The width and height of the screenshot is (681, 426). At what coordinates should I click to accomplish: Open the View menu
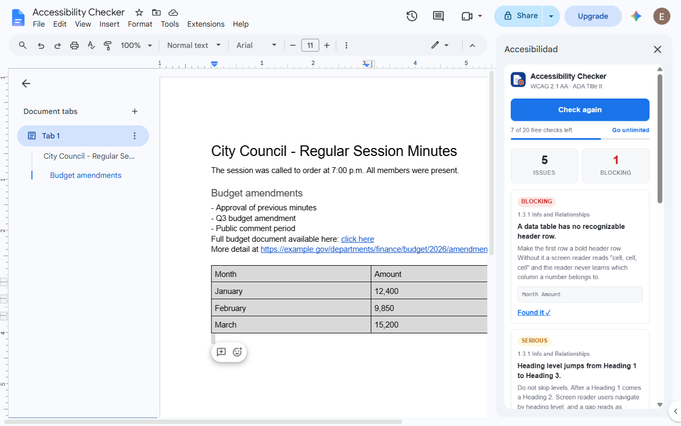point(83,24)
